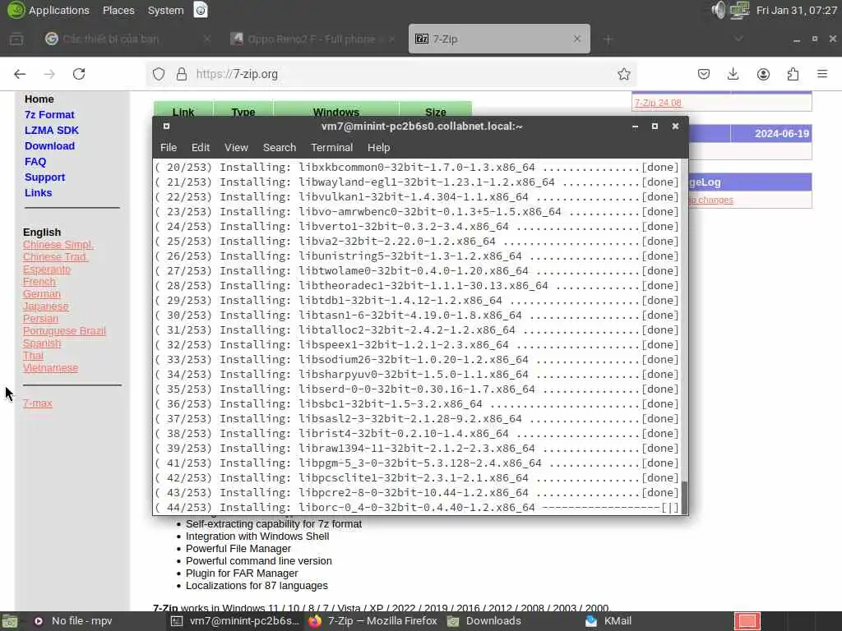Viewport: 842px width, 631px height.
Task: Open the Places menu
Action: [118, 10]
